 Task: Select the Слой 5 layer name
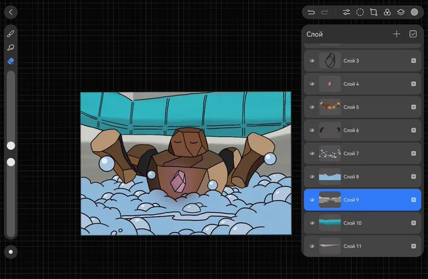pos(351,107)
